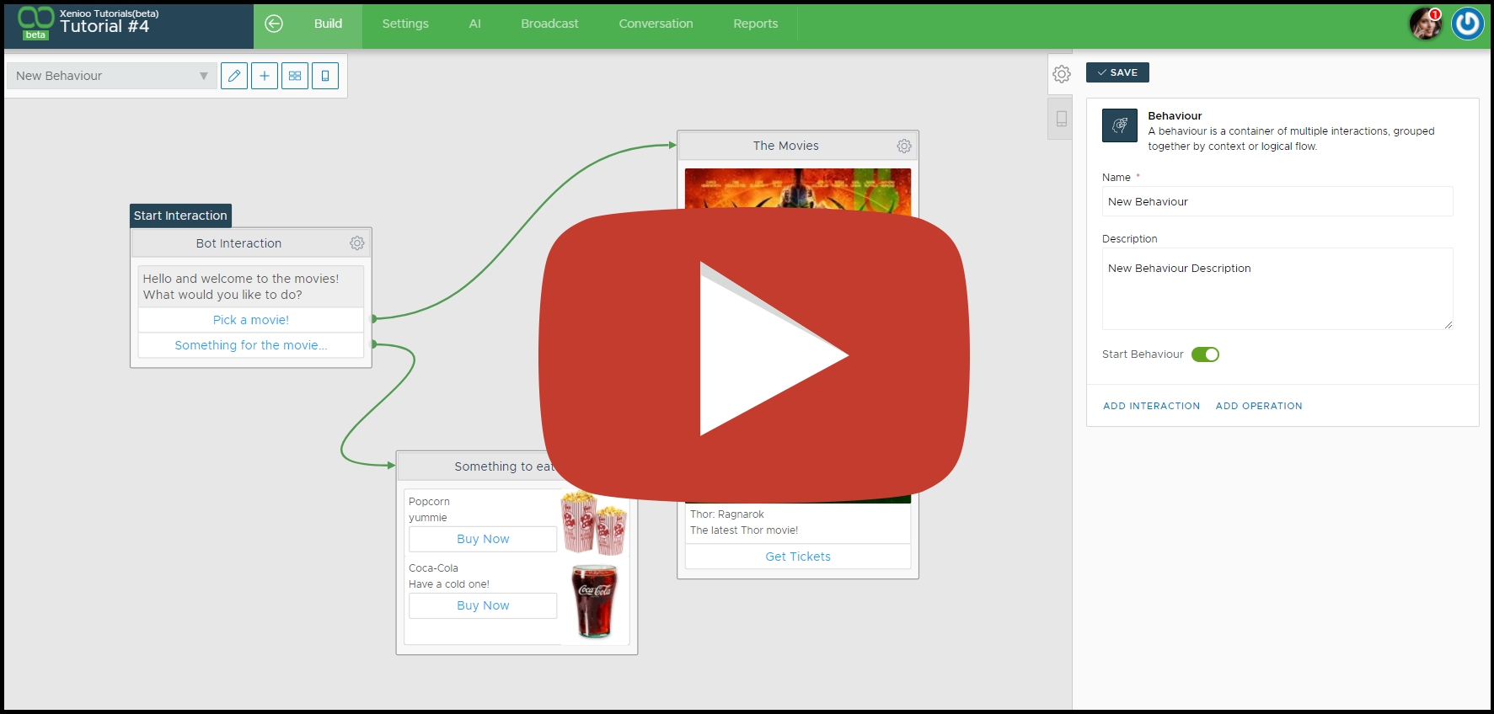Click the side panel phone icon
Image resolution: width=1494 pixels, height=714 pixels.
click(1062, 119)
